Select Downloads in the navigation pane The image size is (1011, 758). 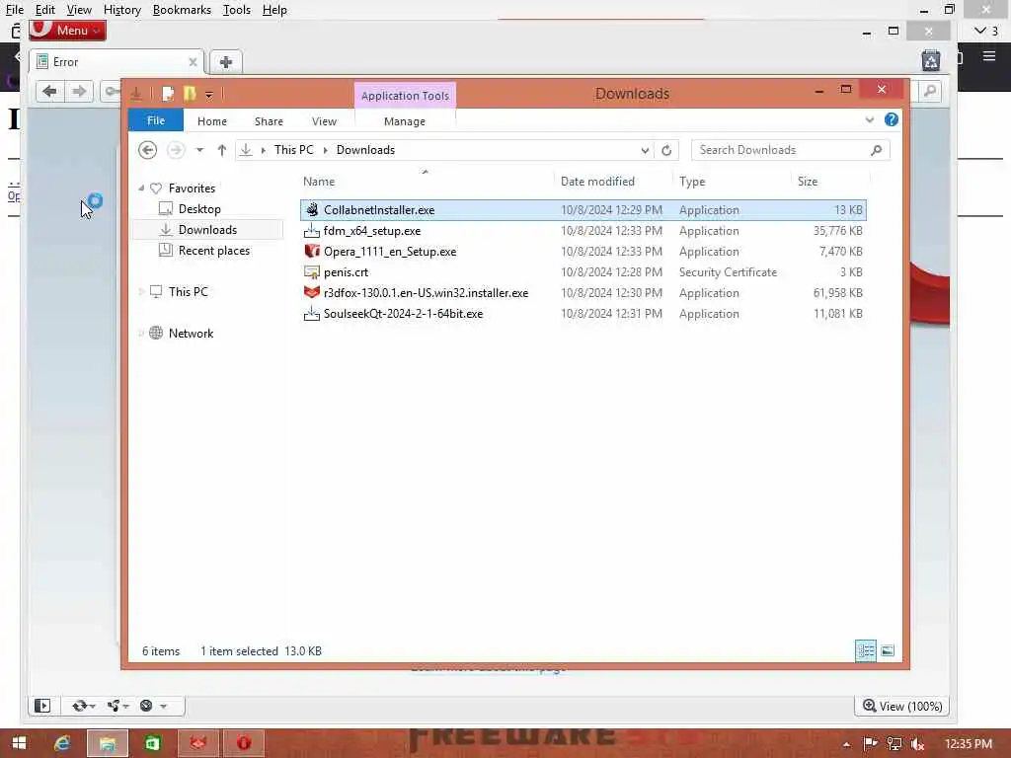[207, 229]
